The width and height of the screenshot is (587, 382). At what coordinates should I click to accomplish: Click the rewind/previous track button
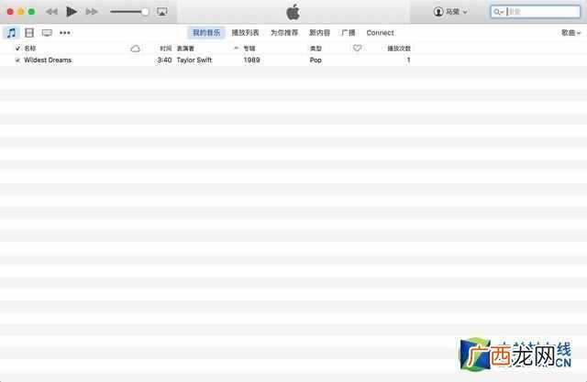pos(51,12)
